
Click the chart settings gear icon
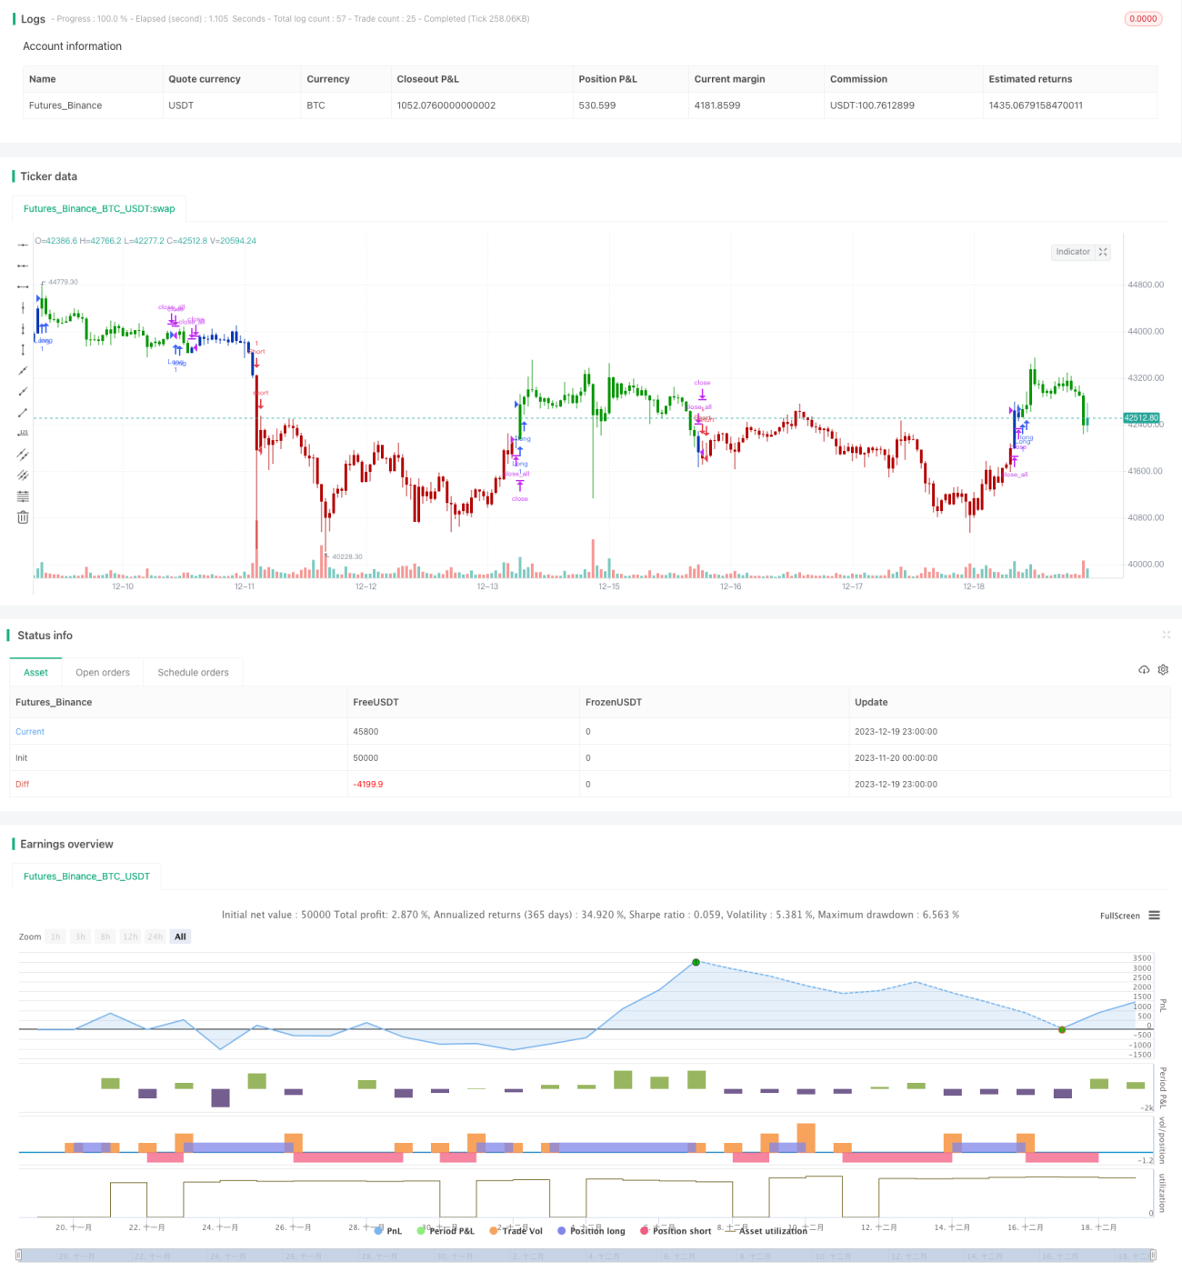pos(1163,670)
